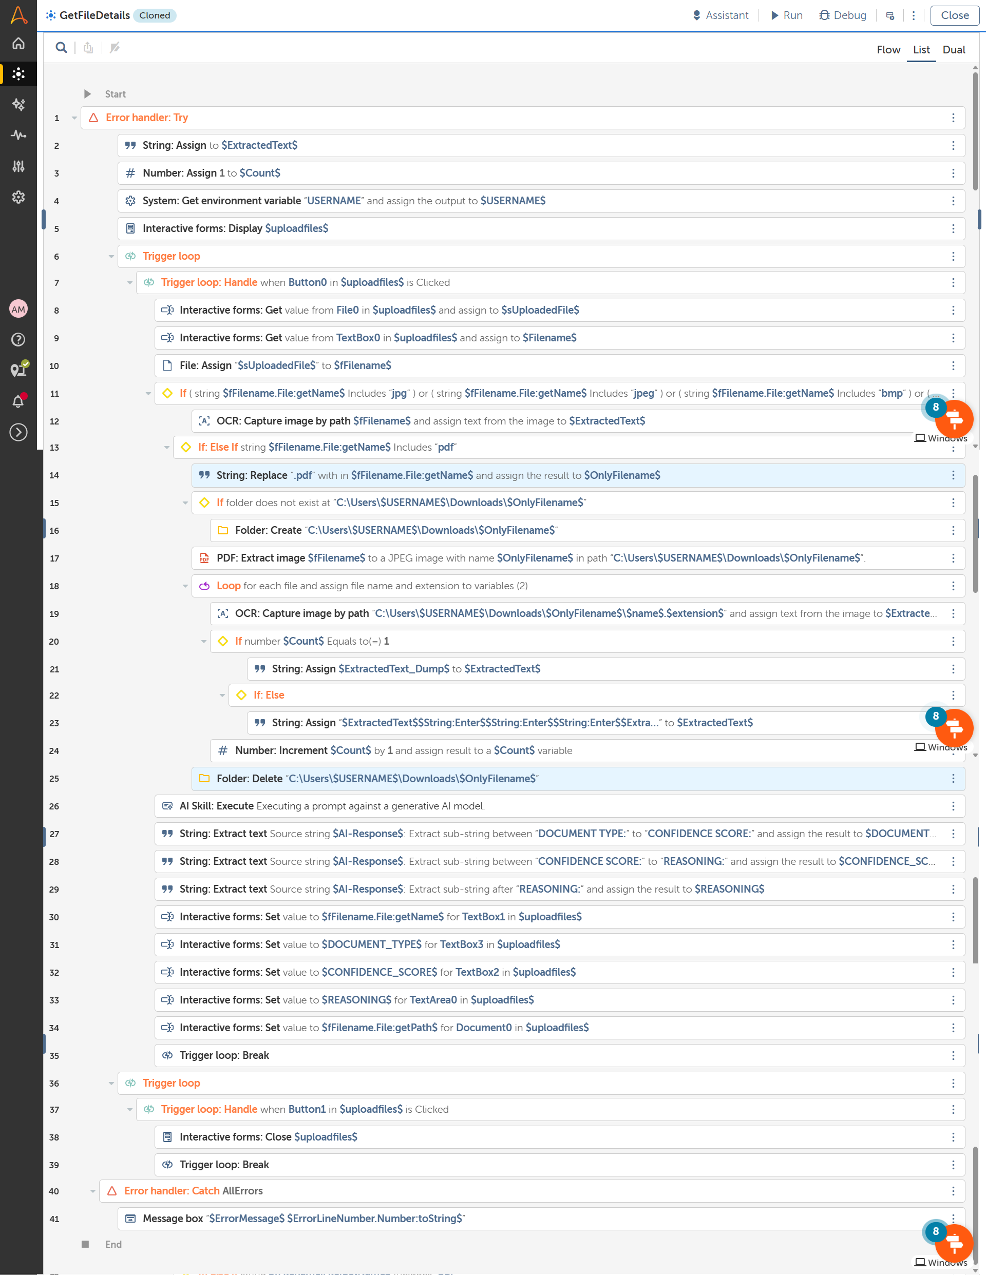
Task: Switch to Dual view tab
Action: pyautogui.click(x=953, y=50)
